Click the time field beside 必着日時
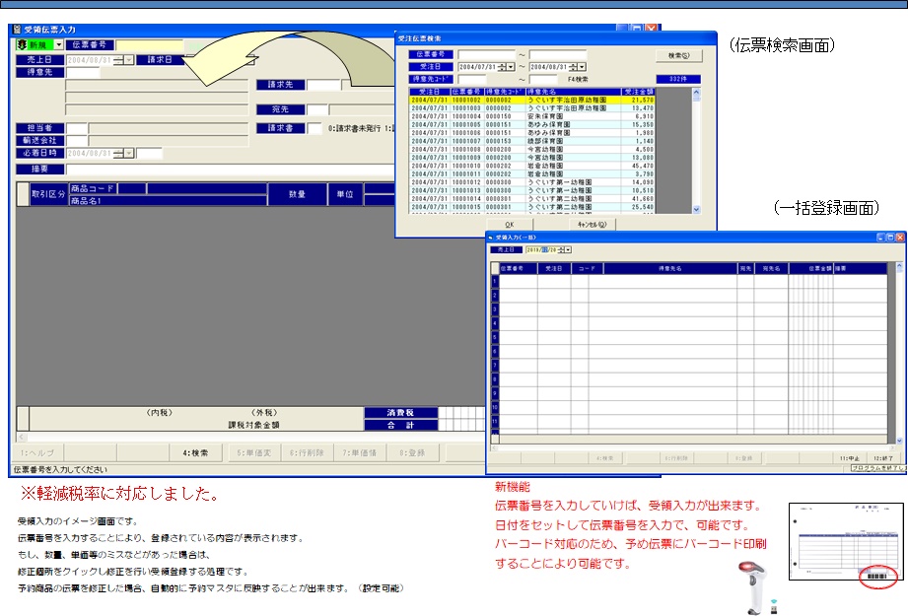 (149, 154)
